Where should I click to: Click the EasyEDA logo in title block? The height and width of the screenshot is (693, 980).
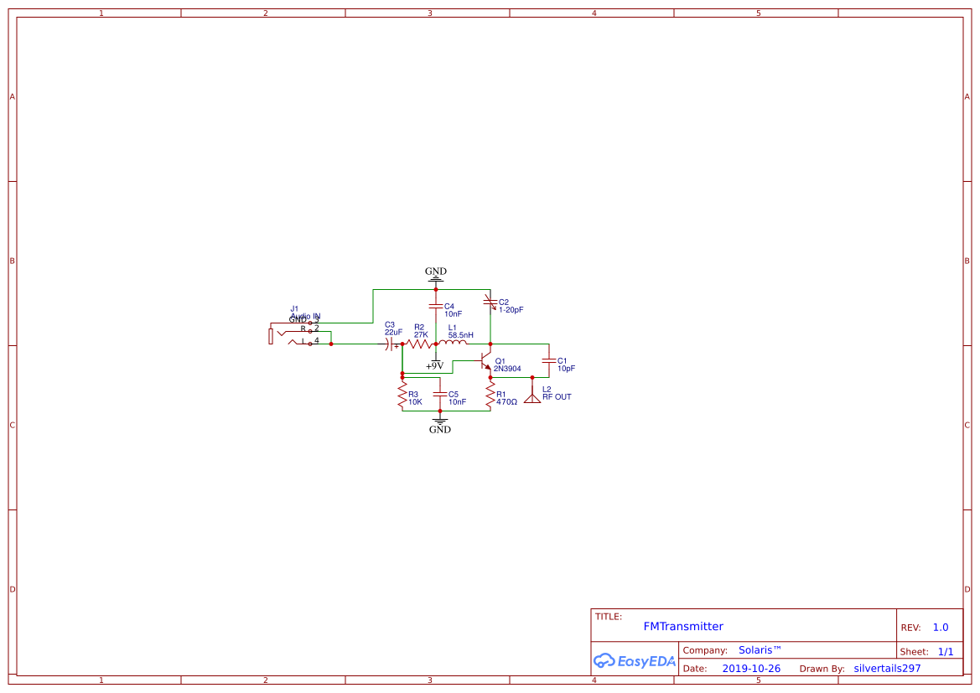point(635,661)
